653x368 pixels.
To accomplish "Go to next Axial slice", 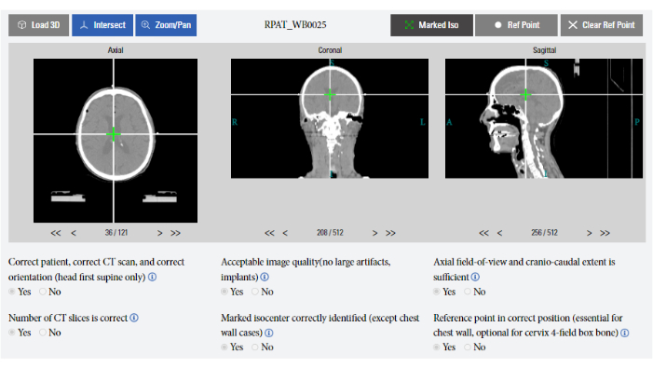I will [159, 233].
